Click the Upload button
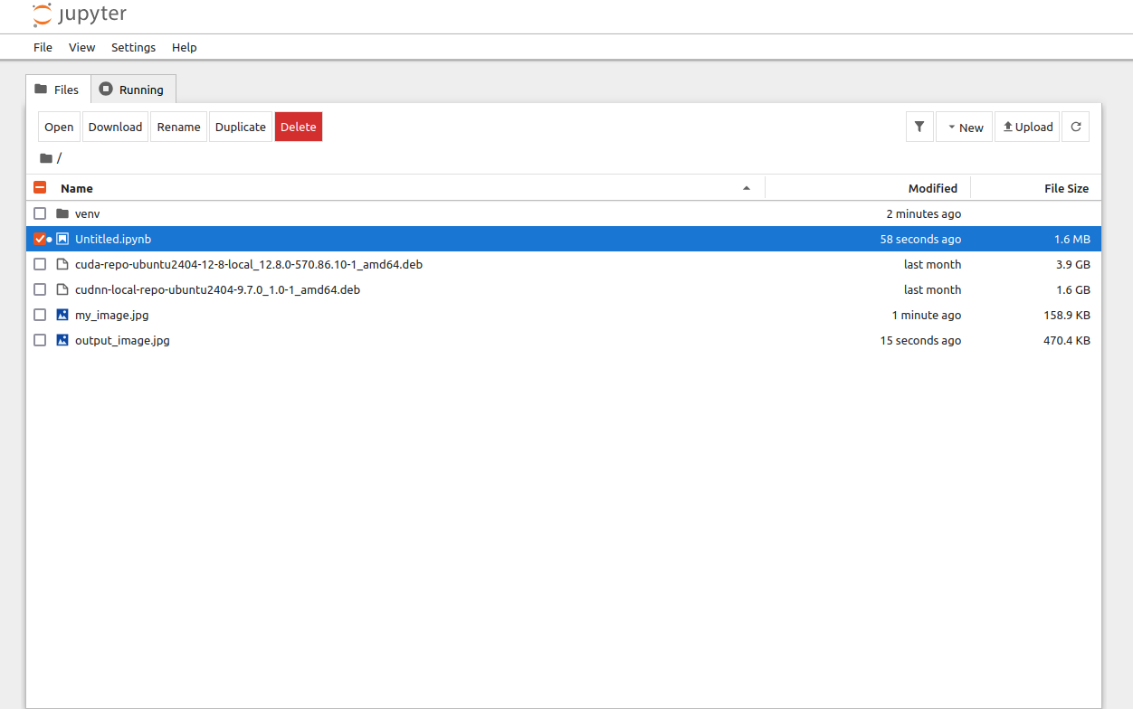The image size is (1133, 709). coord(1027,127)
